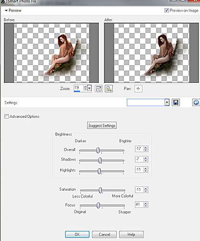Open the Zoom value dropdown arrow
200x241 pixels.
[x=89, y=88]
